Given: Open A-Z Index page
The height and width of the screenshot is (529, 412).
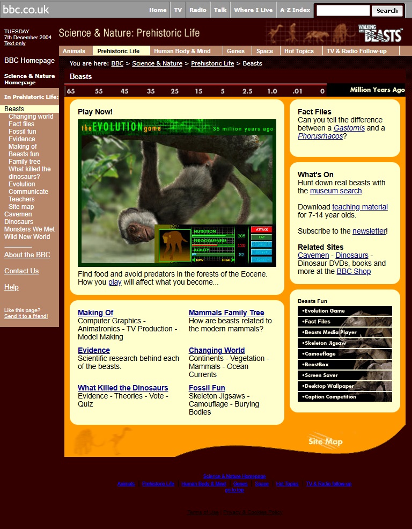Looking at the screenshot, I should point(295,10).
